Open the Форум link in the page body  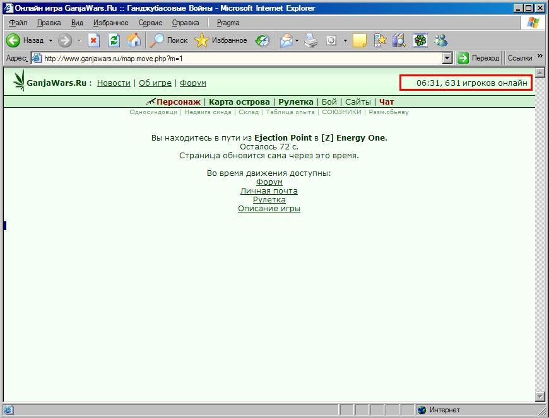click(269, 182)
